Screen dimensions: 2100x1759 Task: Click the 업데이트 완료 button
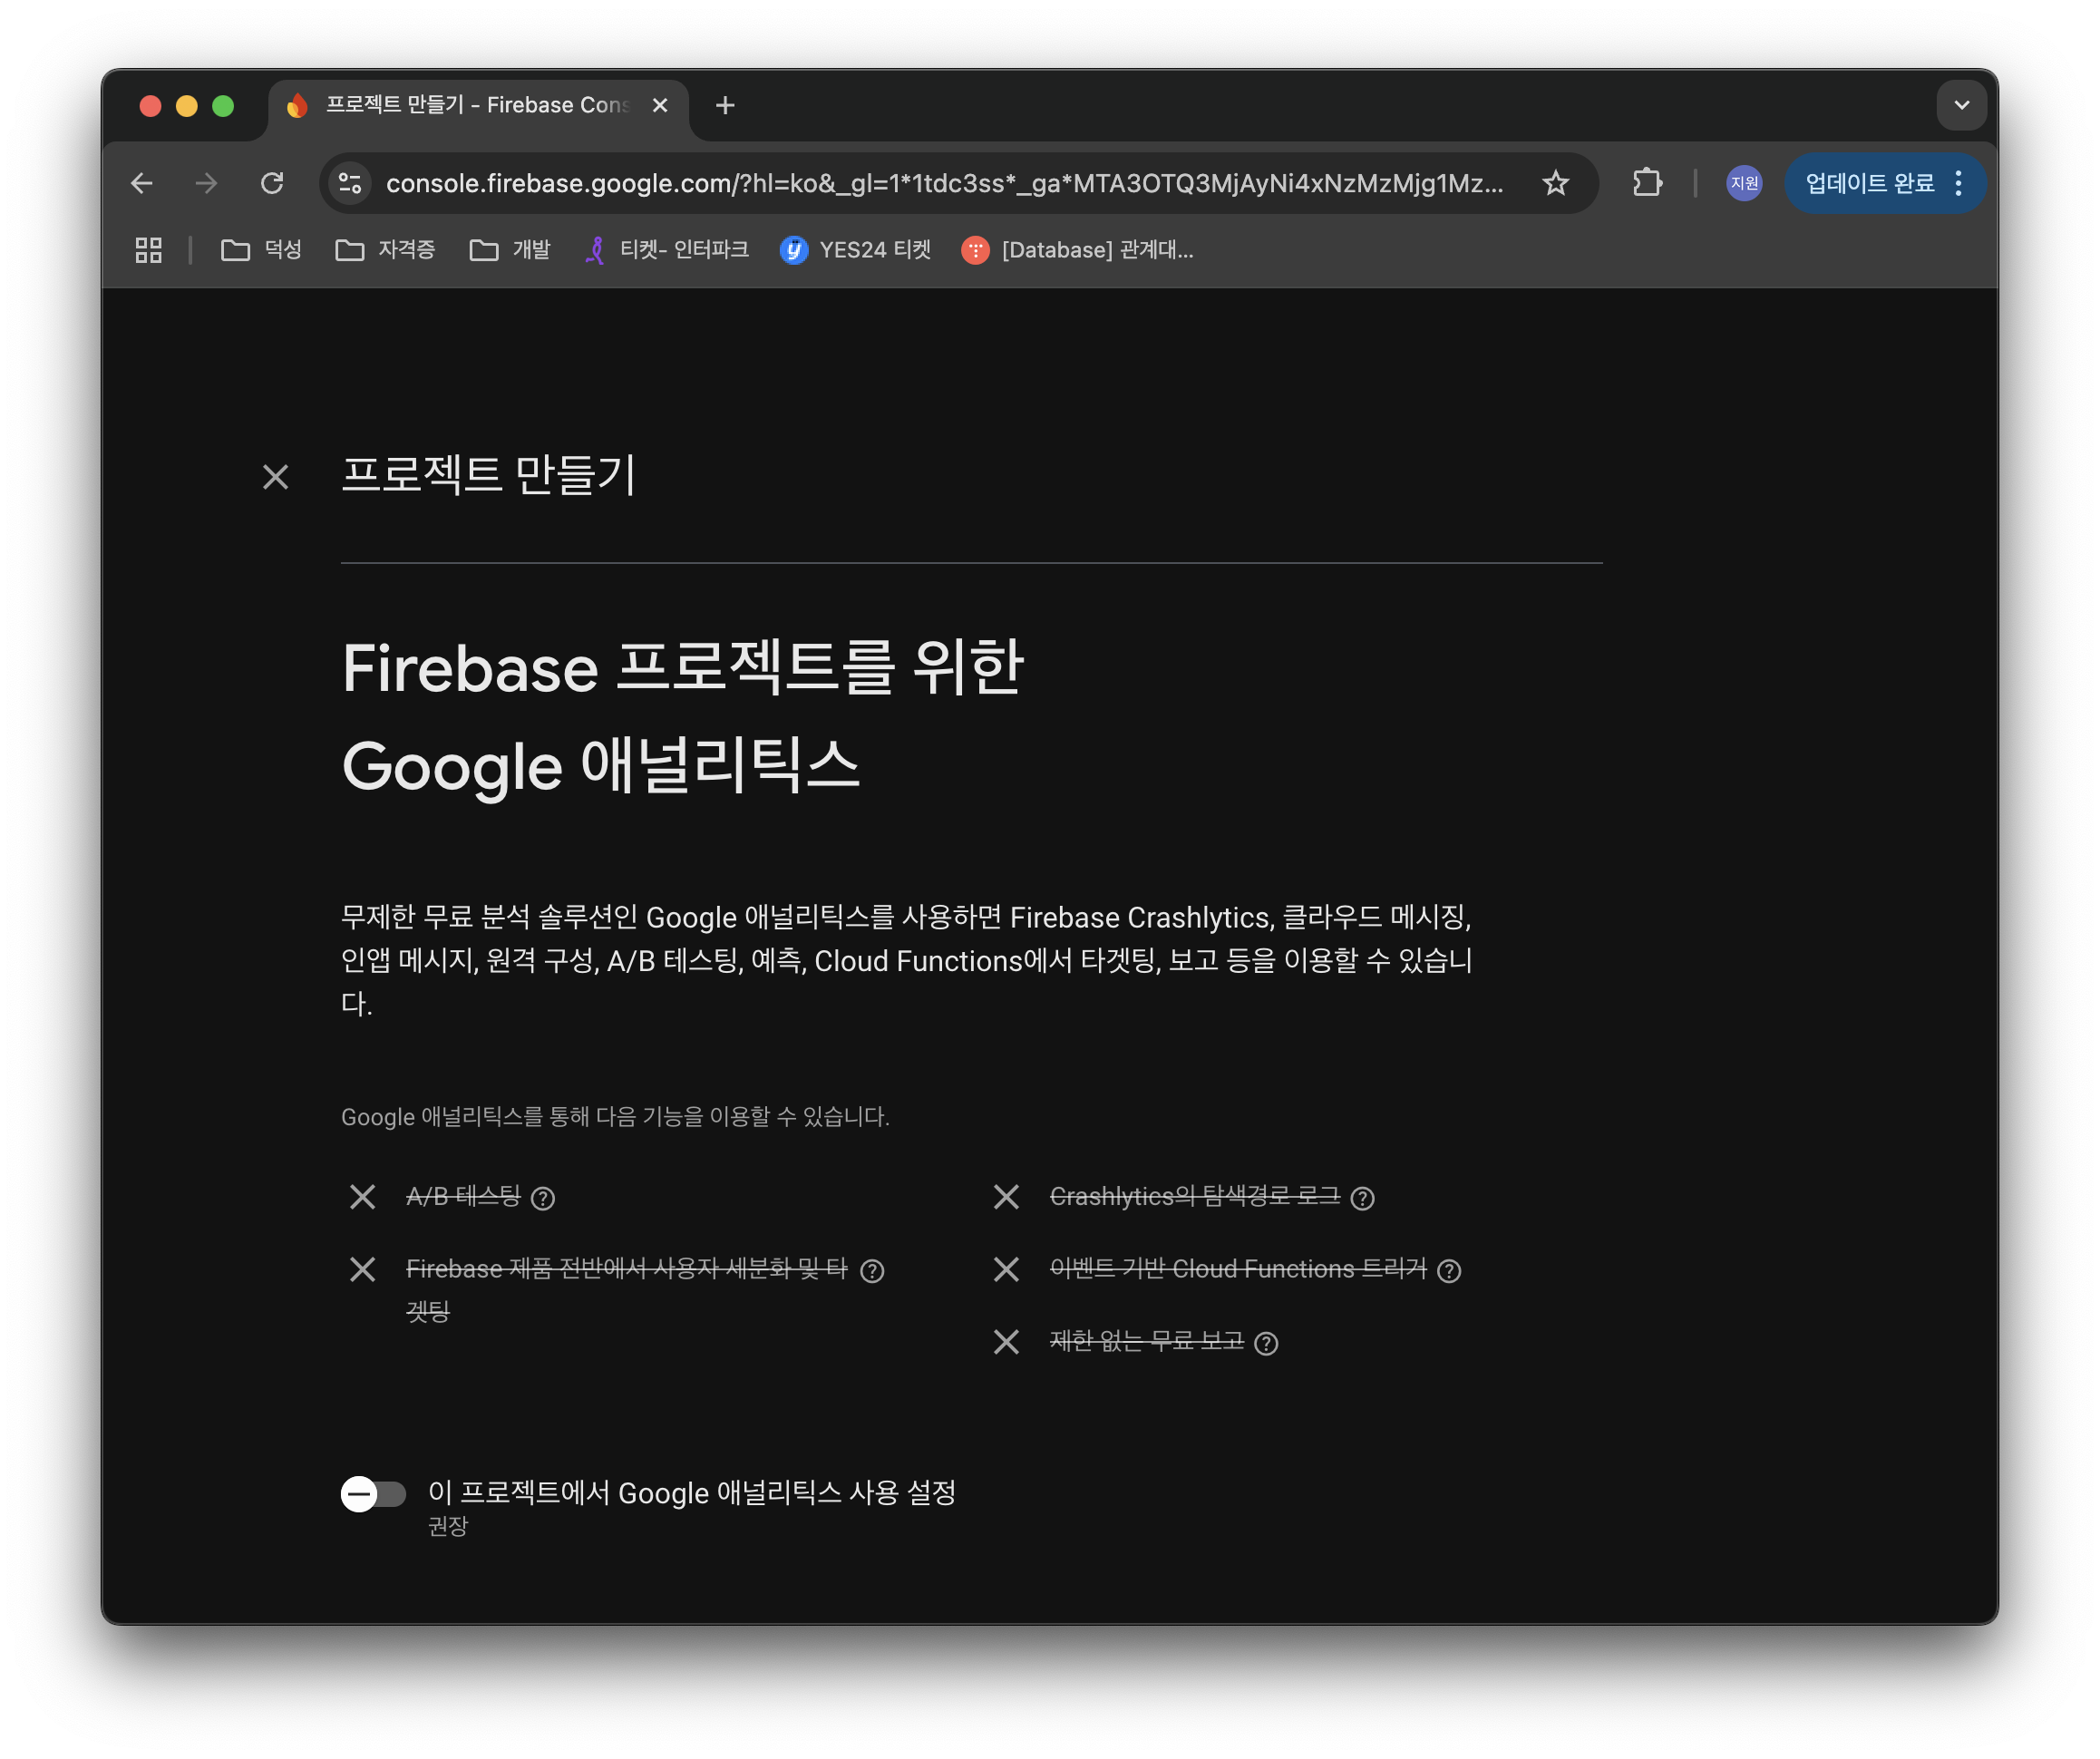click(1869, 183)
